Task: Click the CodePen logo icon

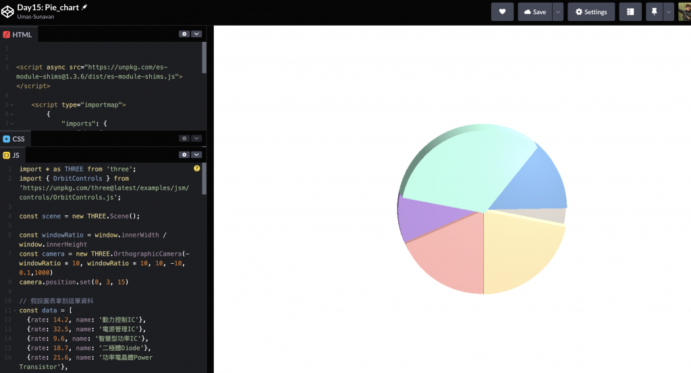Action: (7, 12)
